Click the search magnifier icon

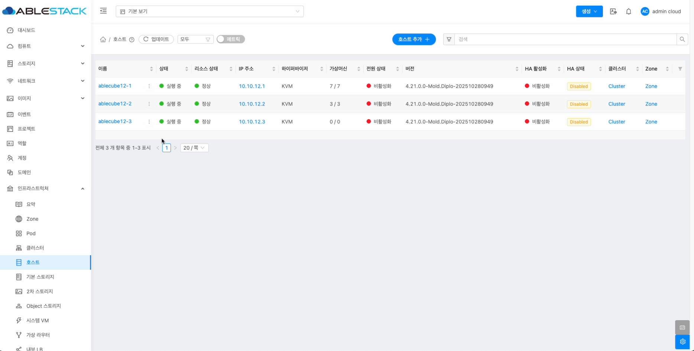(x=682, y=39)
